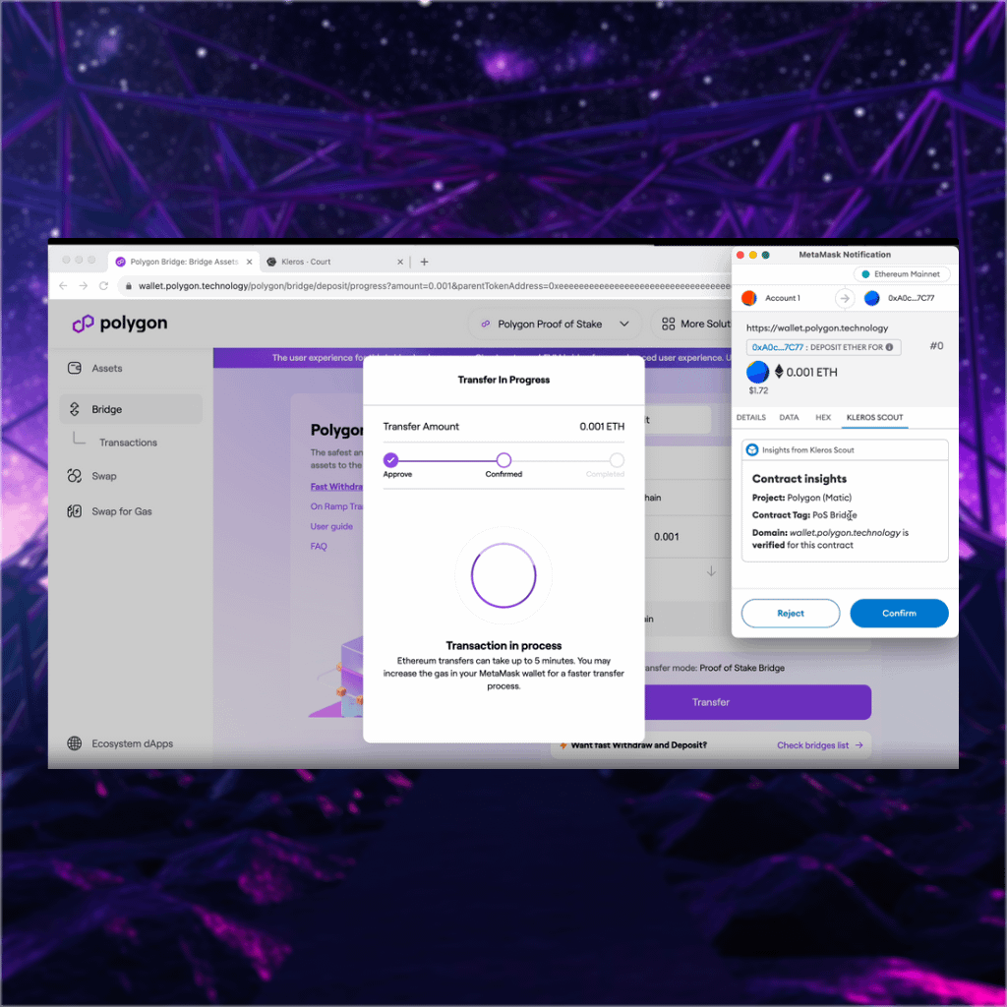Click the Confirmed step progress marker
Screen dimensions: 1007x1007
tap(503, 459)
